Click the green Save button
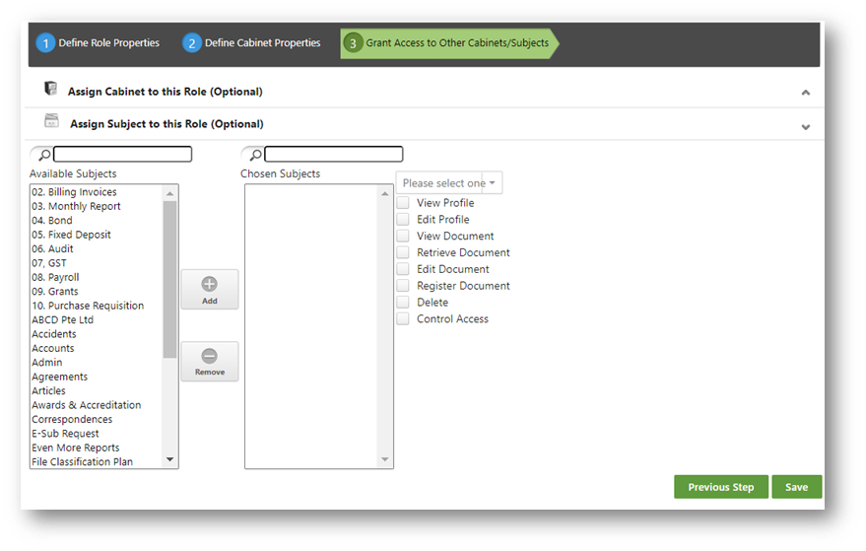Screen dimensions: 866x551 (796, 487)
